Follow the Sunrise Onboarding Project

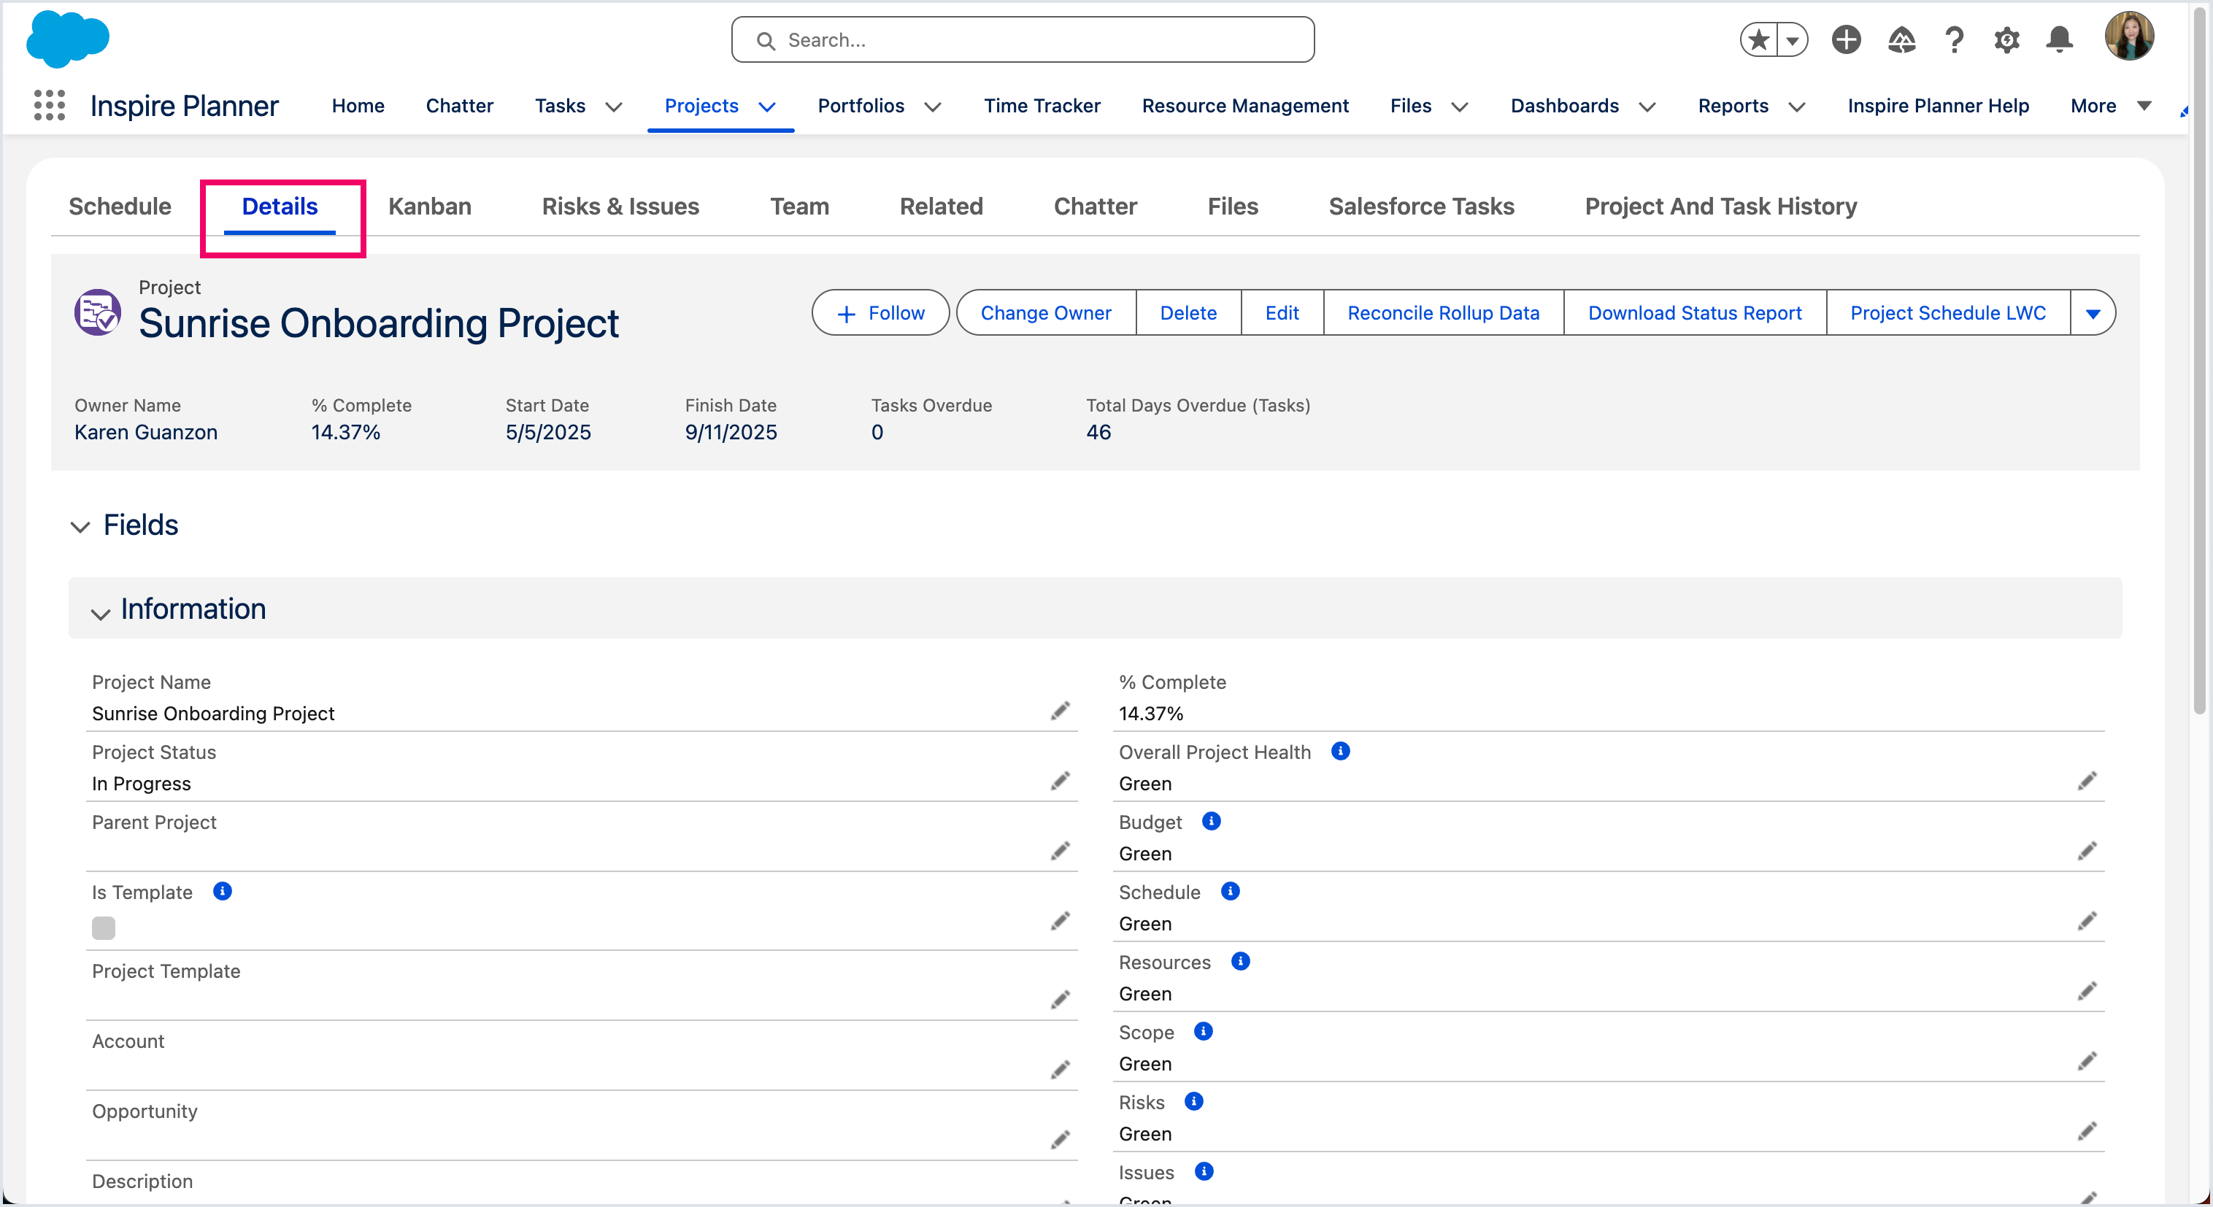tap(880, 313)
